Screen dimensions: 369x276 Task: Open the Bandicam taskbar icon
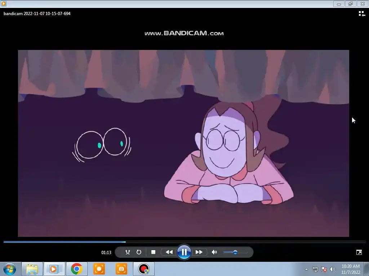point(144,269)
